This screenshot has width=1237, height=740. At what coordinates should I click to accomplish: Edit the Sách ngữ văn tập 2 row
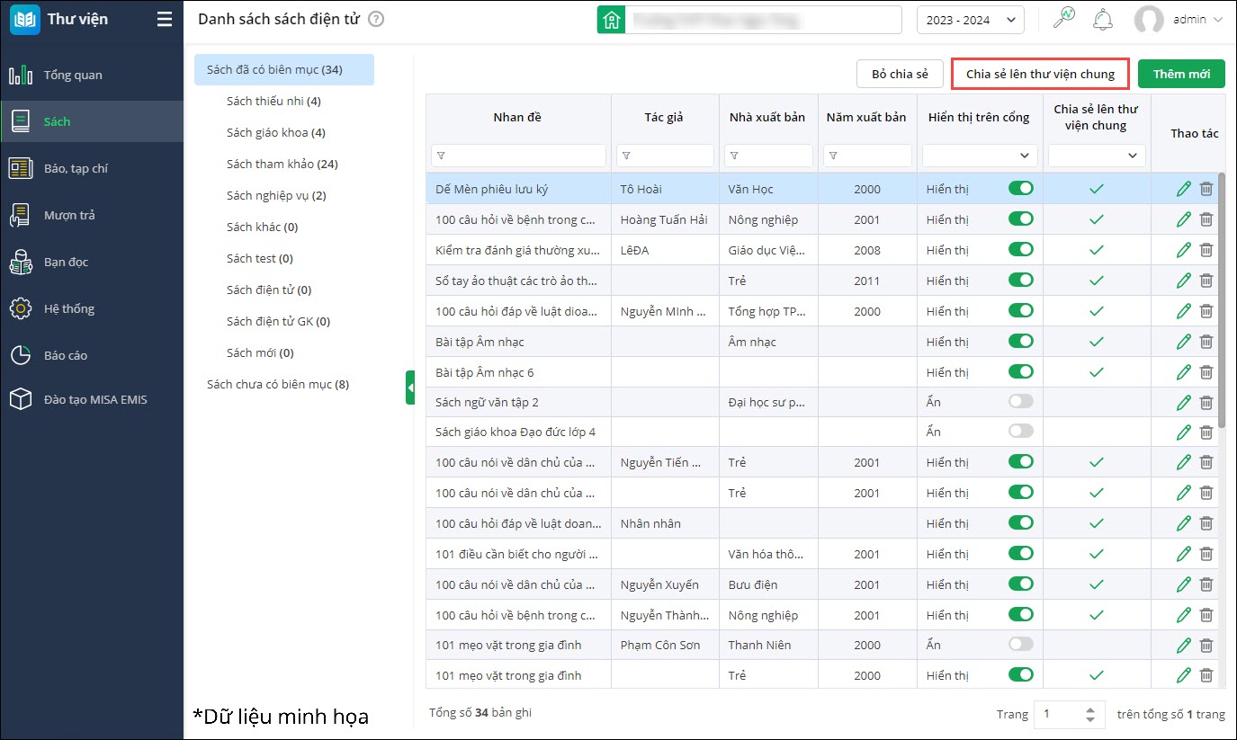[1184, 402]
